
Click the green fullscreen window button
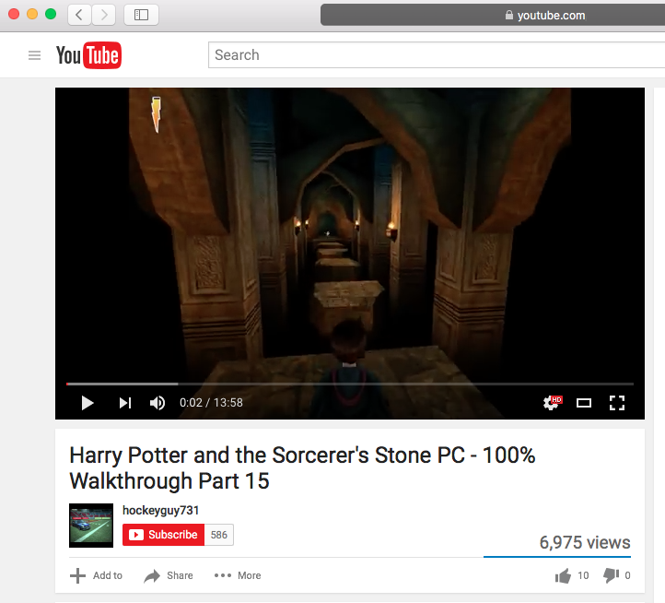coord(51,14)
